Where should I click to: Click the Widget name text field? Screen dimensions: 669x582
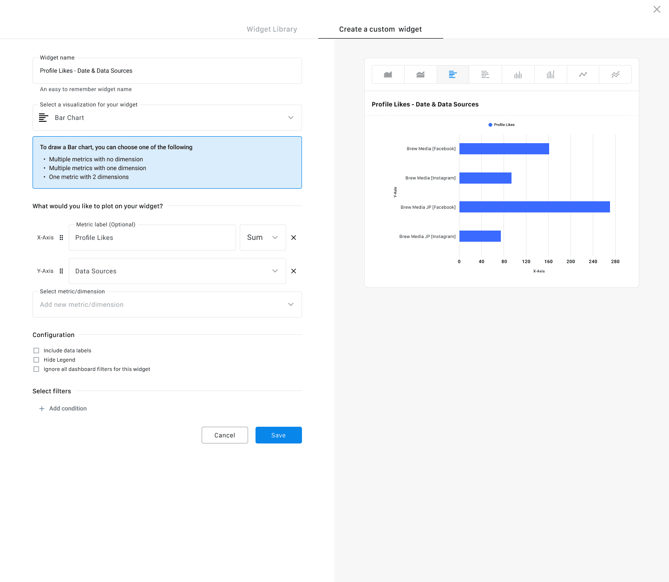[167, 71]
